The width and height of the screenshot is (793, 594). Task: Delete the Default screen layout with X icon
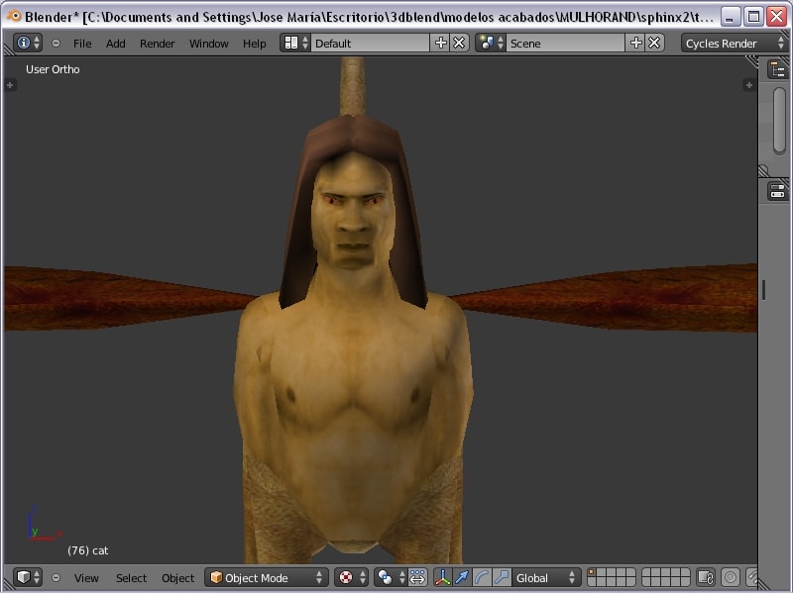coord(459,43)
